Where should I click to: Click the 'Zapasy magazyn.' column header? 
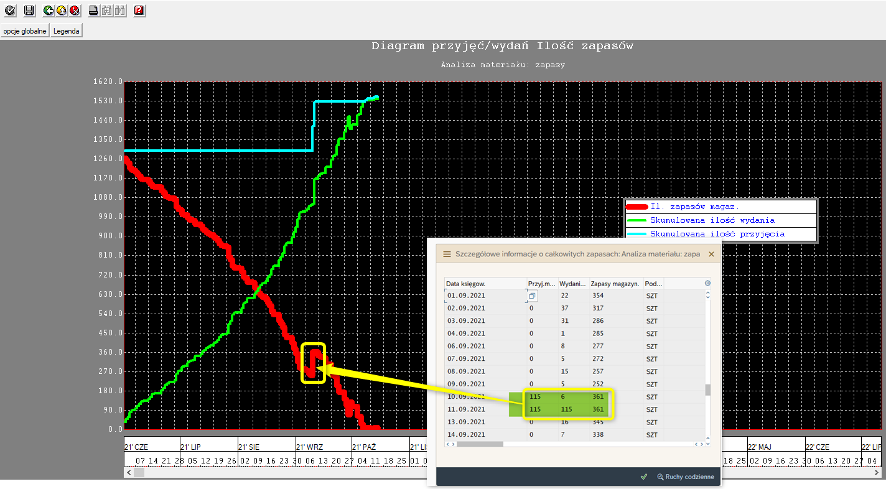[x=615, y=284]
